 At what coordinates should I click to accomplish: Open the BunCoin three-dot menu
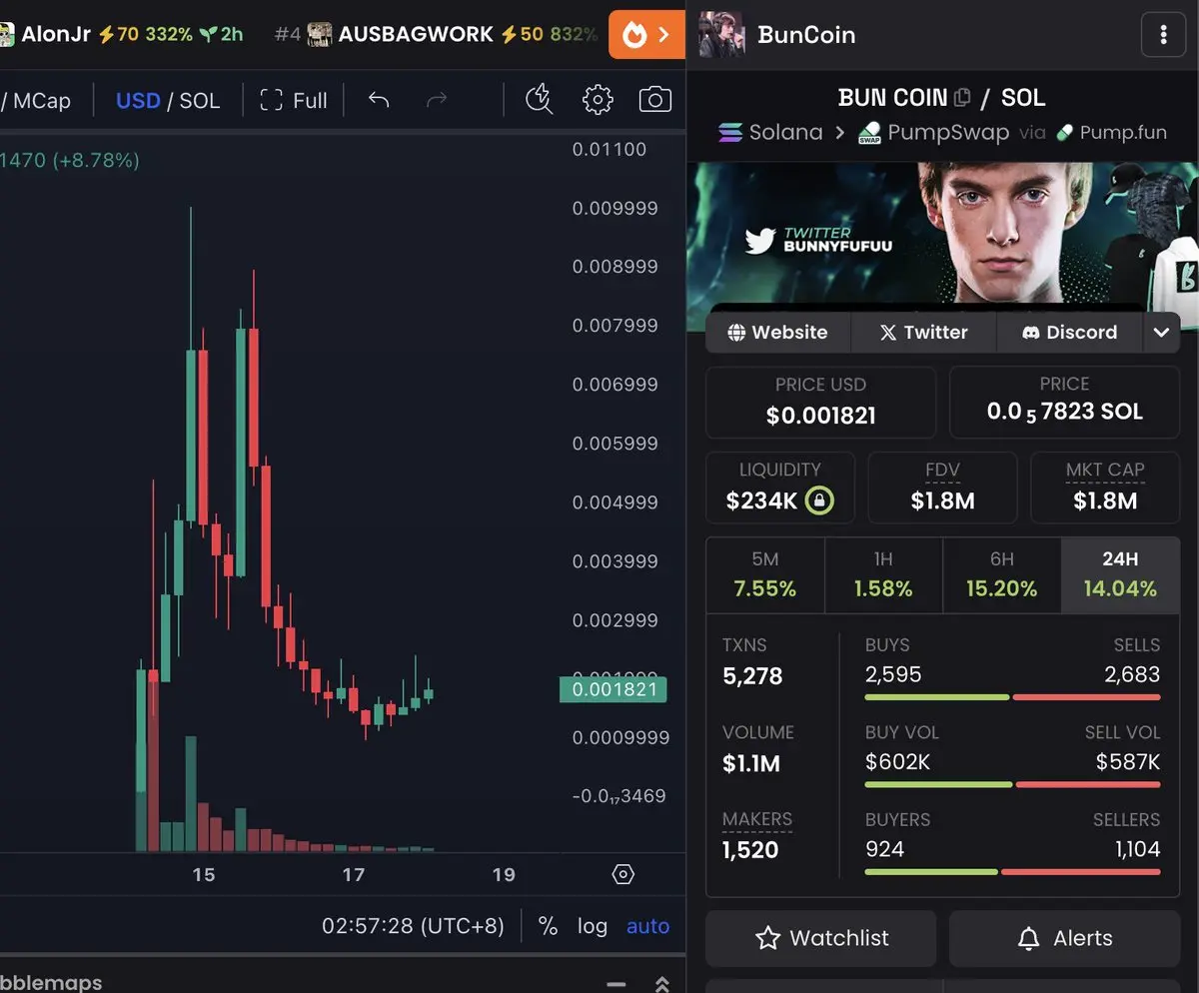pyautogui.click(x=1163, y=36)
